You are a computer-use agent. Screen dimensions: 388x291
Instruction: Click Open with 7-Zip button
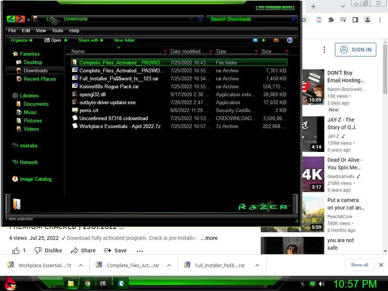55,40
